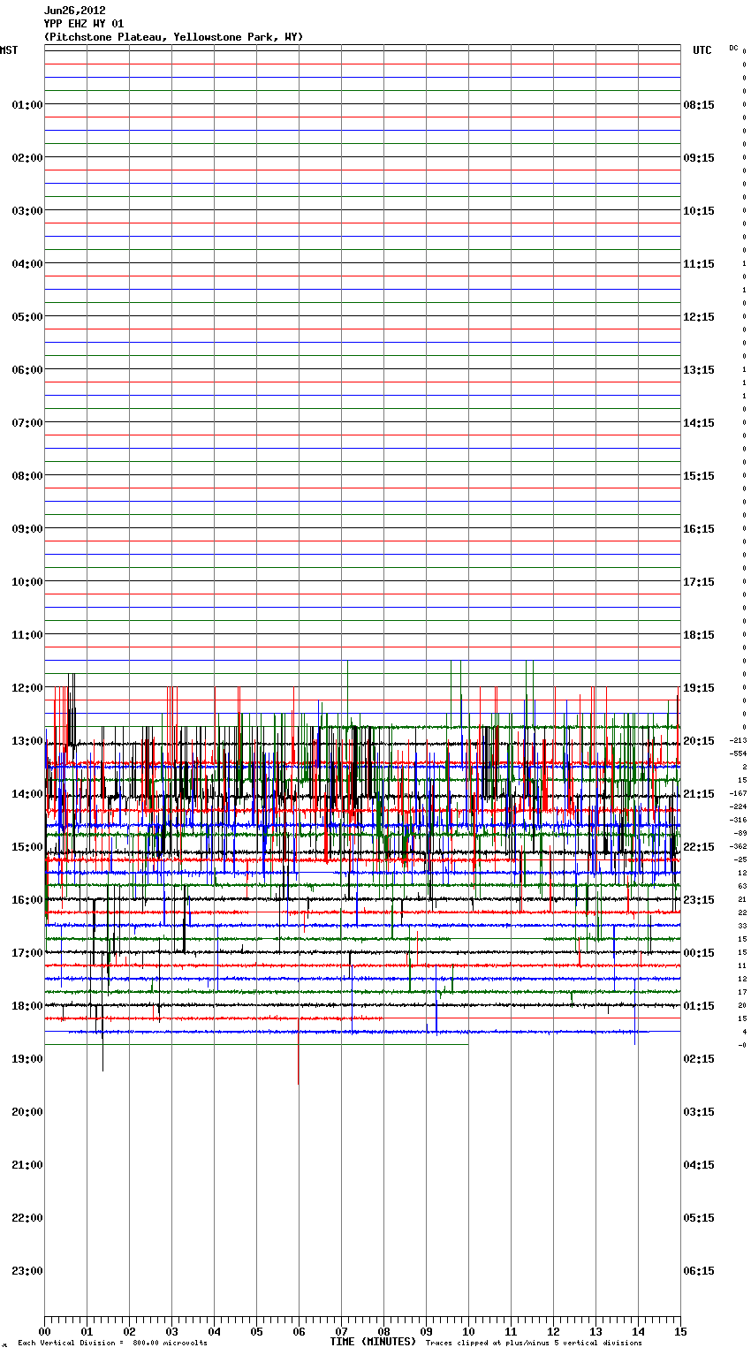Click the bottom axis minute label '15'
Screen dimensions: 751x1355
click(680, 1331)
